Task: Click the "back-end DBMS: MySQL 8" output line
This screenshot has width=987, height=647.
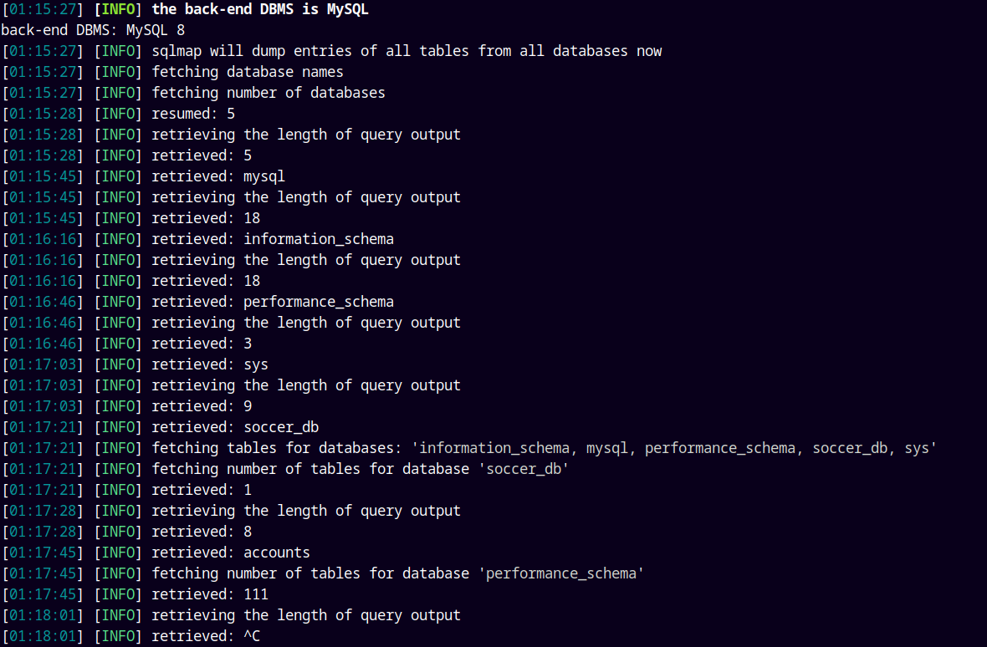Action: 93,30
